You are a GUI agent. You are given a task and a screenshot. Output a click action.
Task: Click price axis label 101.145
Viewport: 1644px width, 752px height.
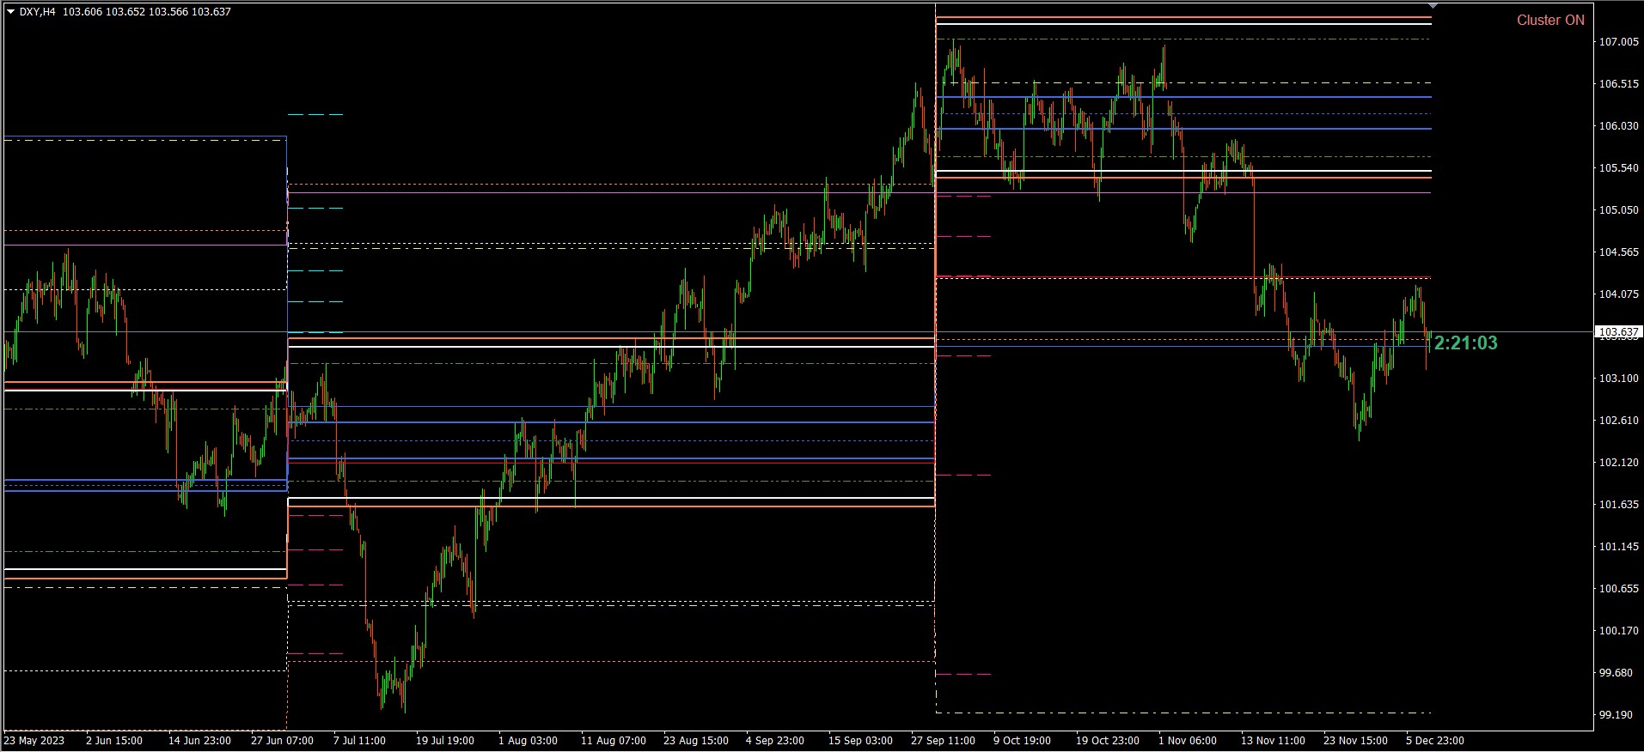point(1617,547)
